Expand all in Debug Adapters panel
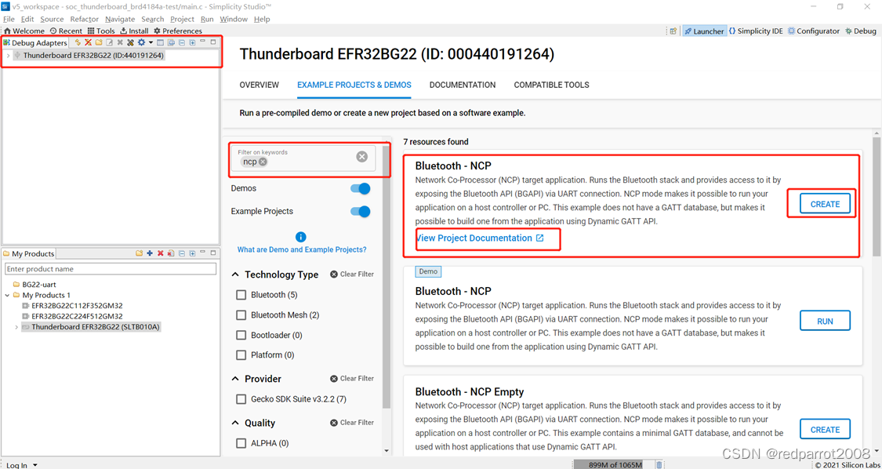This screenshot has height=469, width=882. click(192, 43)
